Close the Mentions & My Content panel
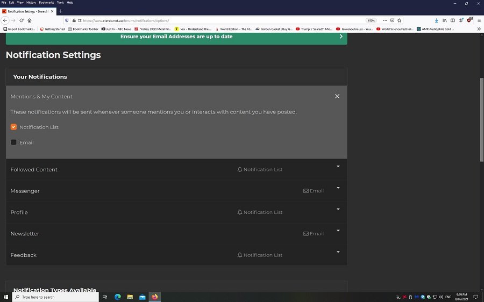 337,96
